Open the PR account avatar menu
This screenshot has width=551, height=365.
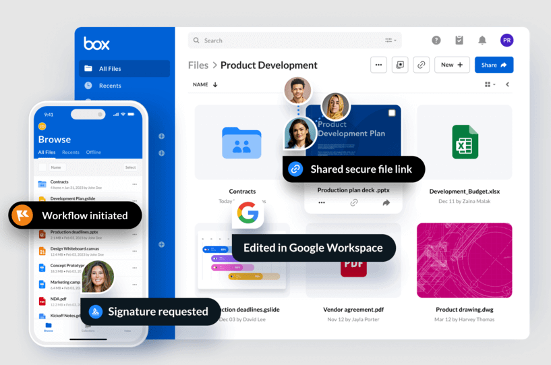pyautogui.click(x=506, y=40)
